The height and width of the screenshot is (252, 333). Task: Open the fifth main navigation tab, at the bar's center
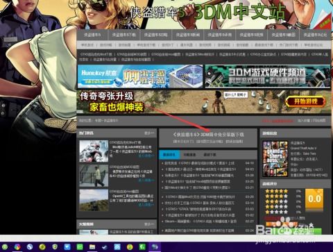220,35
